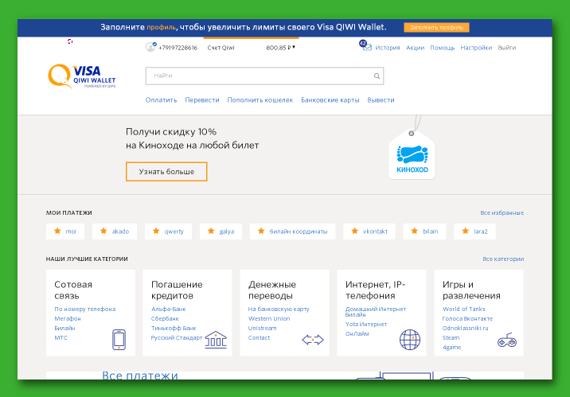This screenshot has height=397, width=570.
Task: Select the akado saved payment
Action: (x=115, y=232)
